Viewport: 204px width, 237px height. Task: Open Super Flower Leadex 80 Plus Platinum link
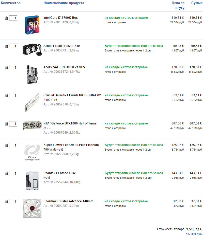click(71, 145)
